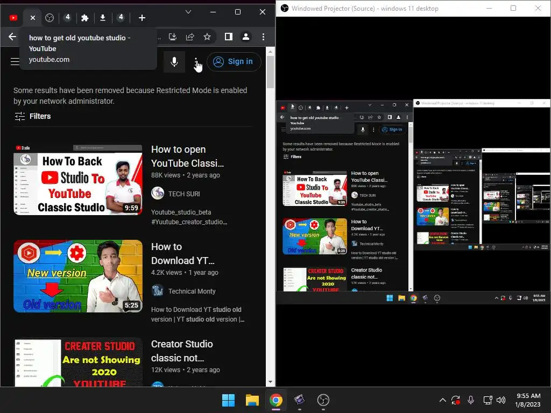
Task: Open the Chrome profile avatar menu
Action: click(246, 37)
